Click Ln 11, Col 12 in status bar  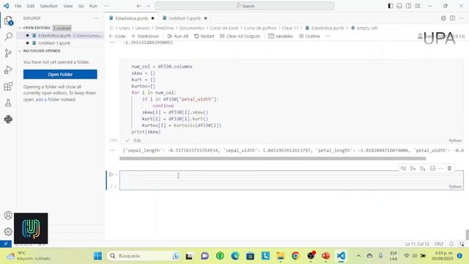point(417,244)
